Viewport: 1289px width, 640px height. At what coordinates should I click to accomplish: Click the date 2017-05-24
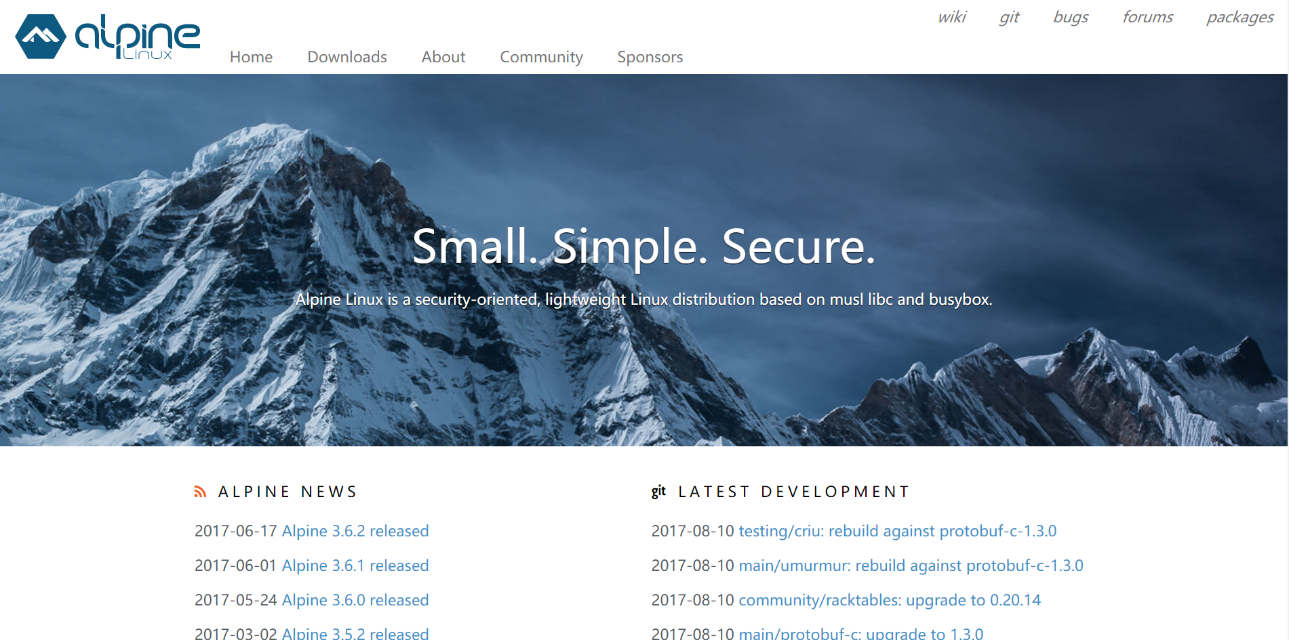pyautogui.click(x=236, y=600)
